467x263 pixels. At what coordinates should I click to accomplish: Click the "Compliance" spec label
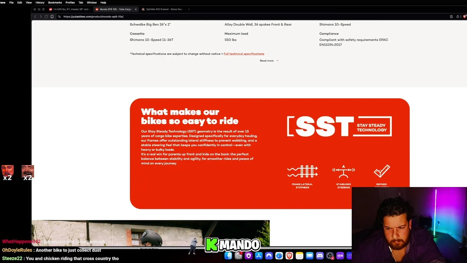point(329,34)
